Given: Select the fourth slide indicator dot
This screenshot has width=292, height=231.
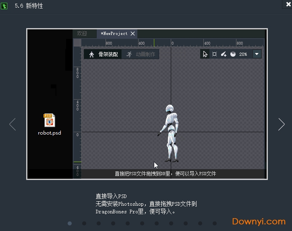Looking at the screenshot, I should point(113,223).
